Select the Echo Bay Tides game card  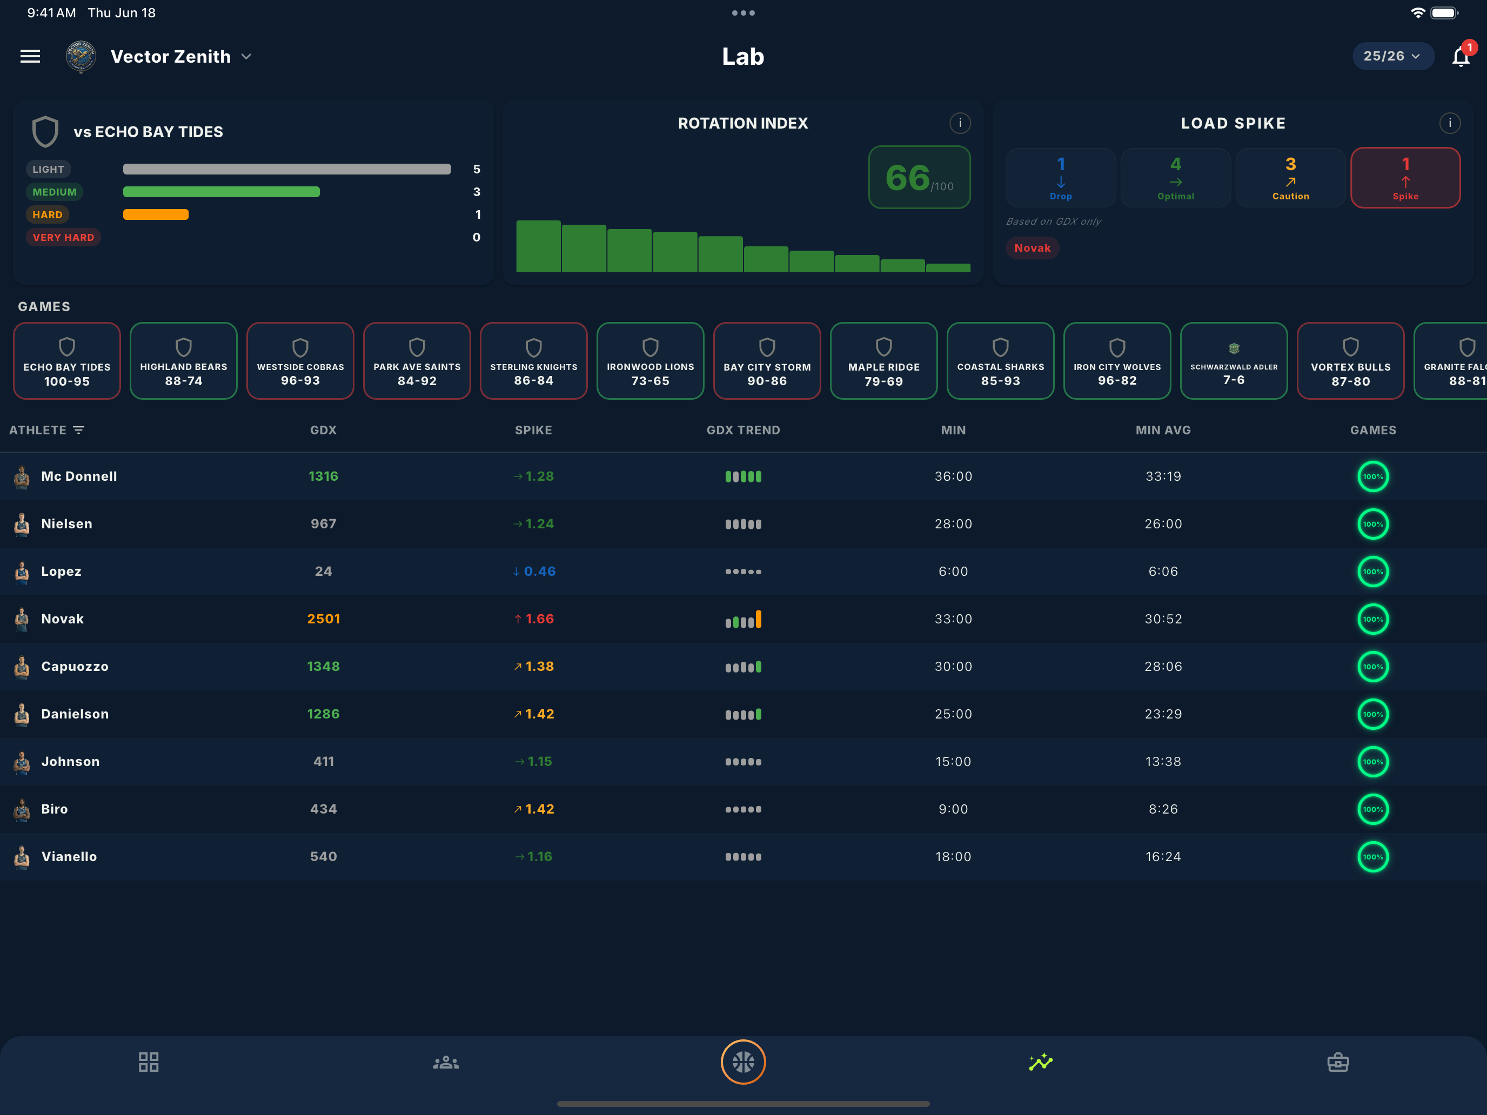pyautogui.click(x=67, y=361)
